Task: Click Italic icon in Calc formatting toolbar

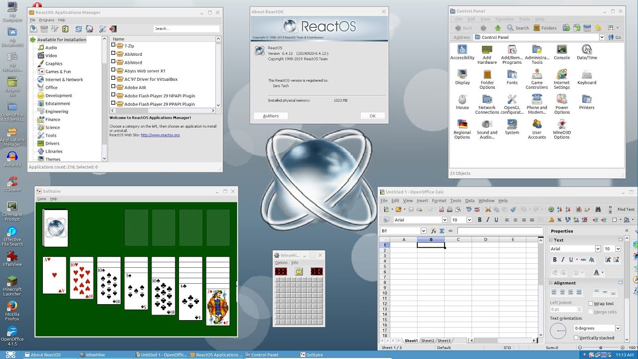Action: [488, 220]
